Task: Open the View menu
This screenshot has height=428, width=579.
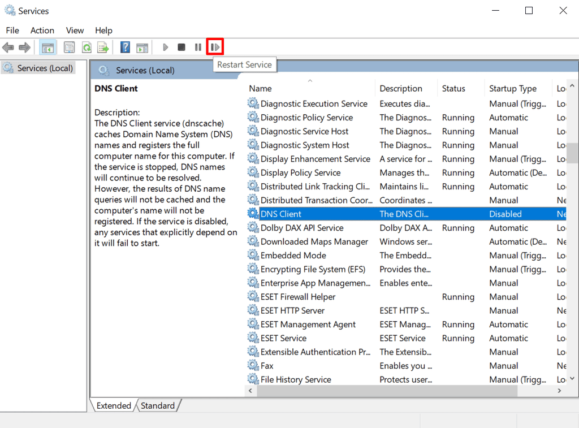Action: (74, 30)
